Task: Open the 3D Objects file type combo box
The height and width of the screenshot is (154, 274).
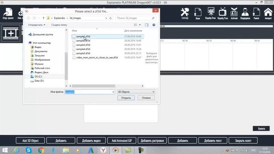Action: (136, 92)
